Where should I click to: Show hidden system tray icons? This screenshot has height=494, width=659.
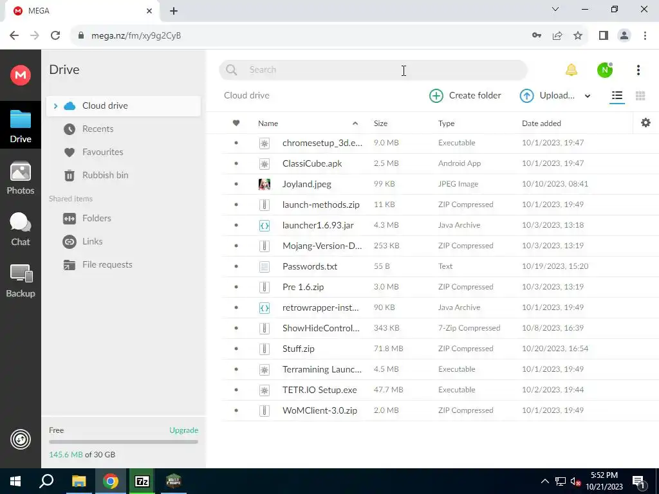(x=544, y=481)
